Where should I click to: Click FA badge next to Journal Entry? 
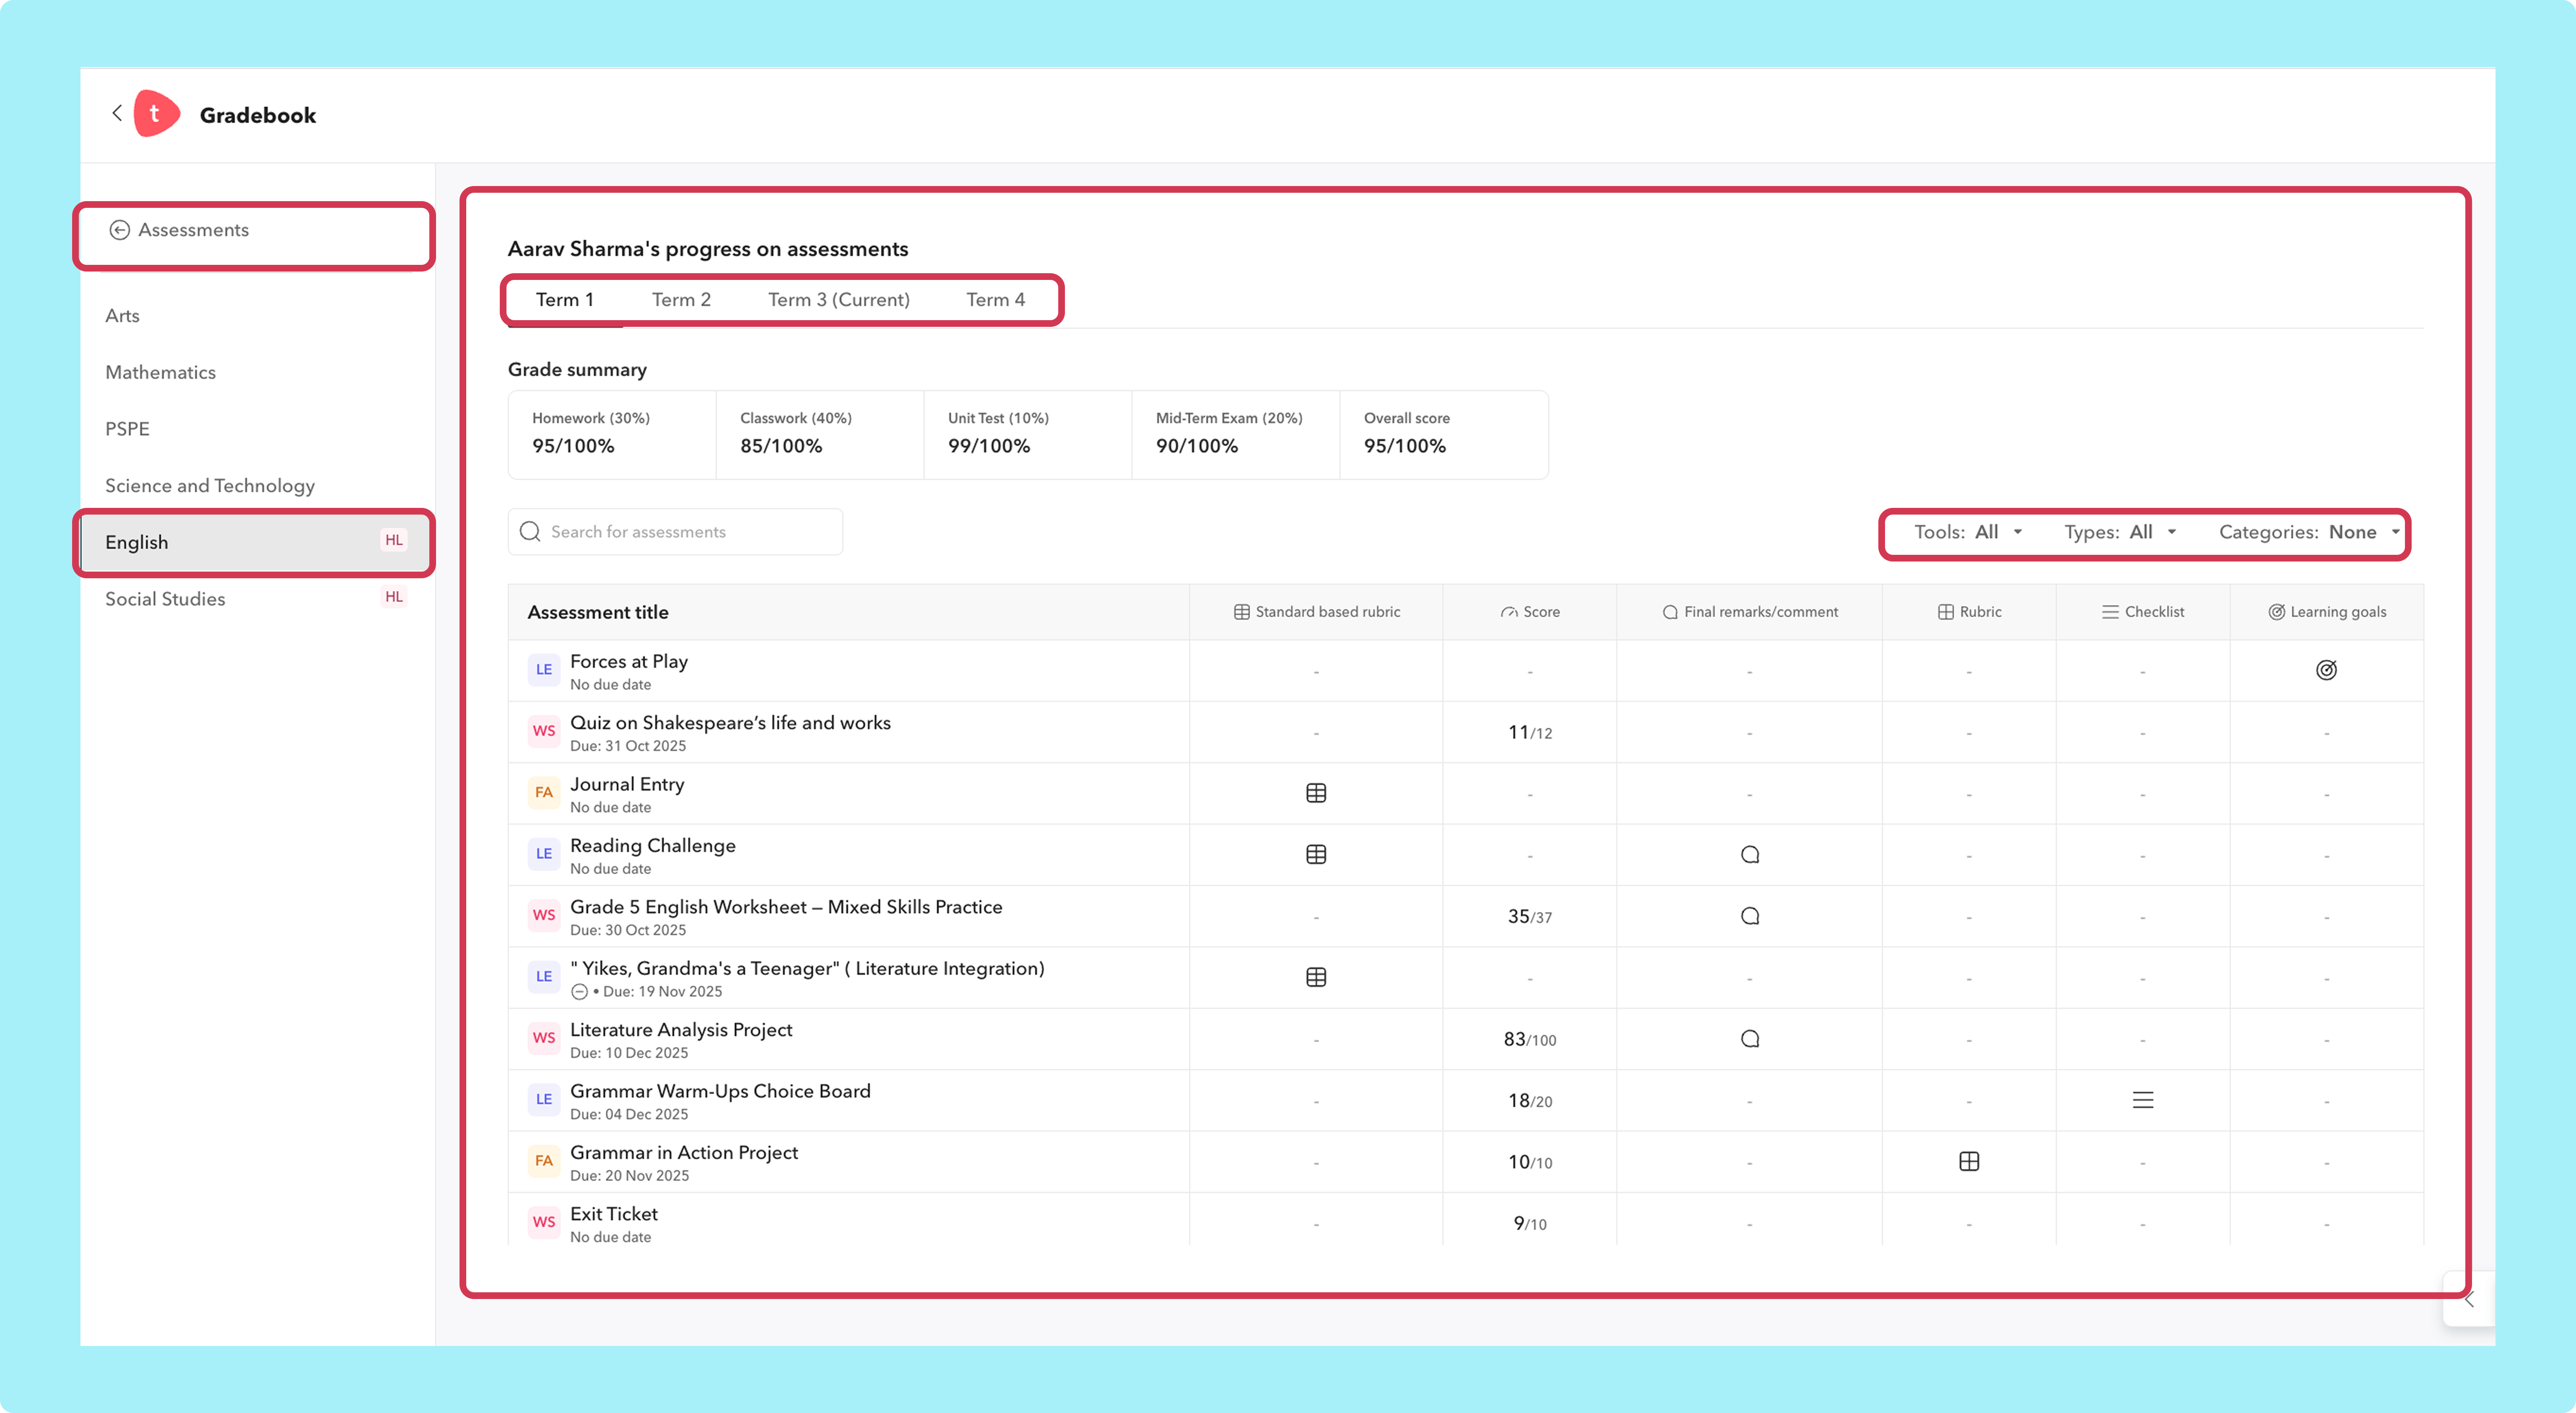pos(544,793)
